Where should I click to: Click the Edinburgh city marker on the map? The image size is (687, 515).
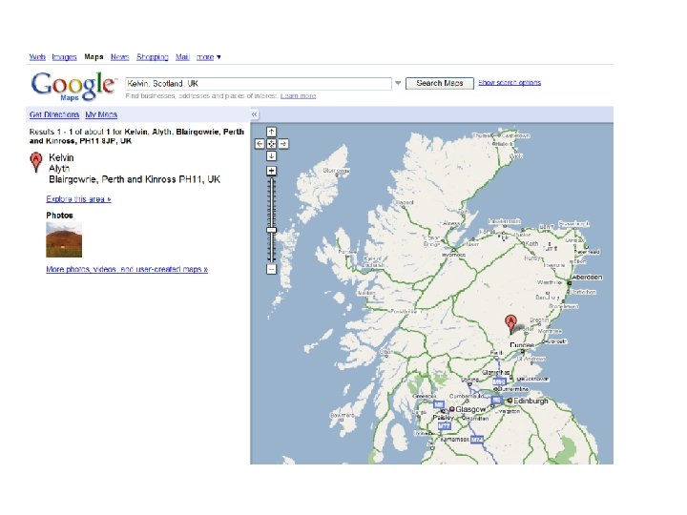510,401
